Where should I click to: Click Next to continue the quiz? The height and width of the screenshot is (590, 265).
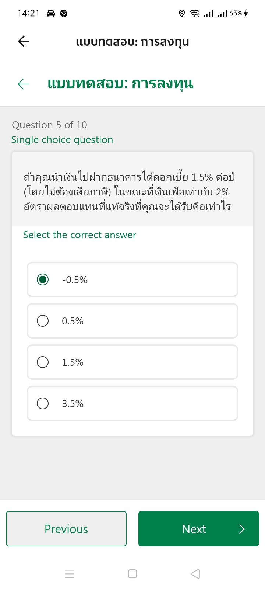(x=199, y=529)
